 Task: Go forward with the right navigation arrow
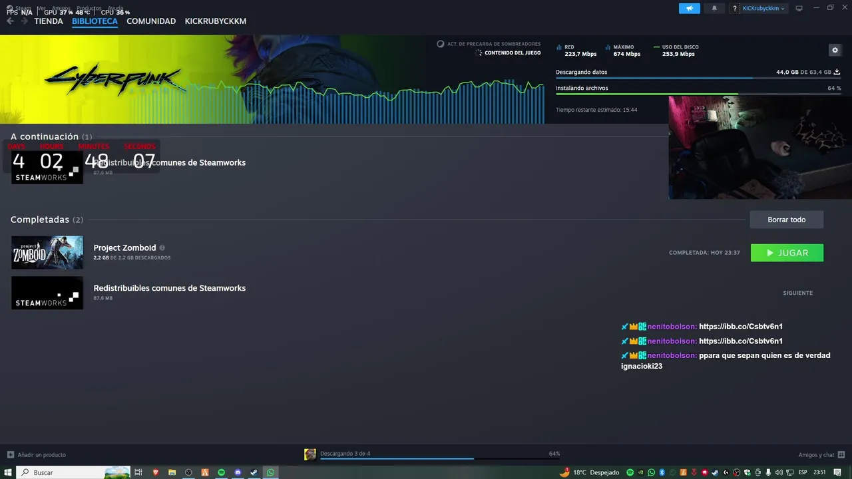(24, 21)
